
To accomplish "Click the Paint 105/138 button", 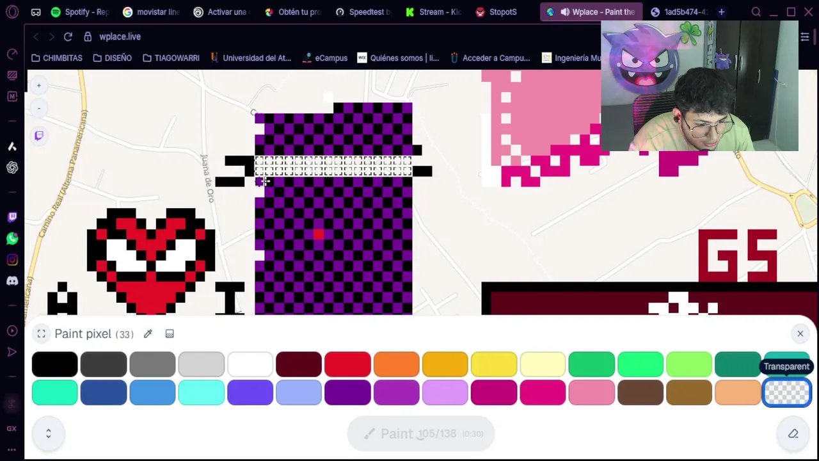I will coord(420,433).
